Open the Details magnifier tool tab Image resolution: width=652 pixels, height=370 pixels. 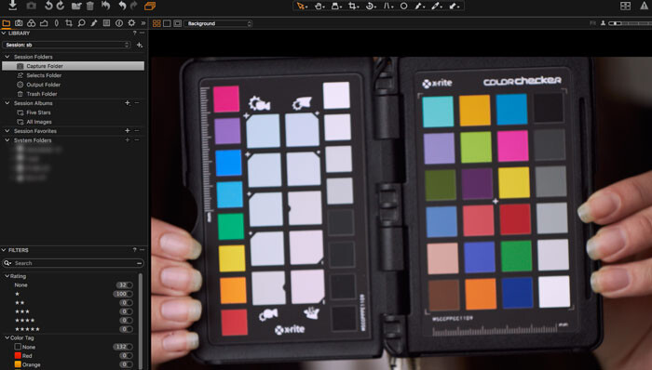82,23
